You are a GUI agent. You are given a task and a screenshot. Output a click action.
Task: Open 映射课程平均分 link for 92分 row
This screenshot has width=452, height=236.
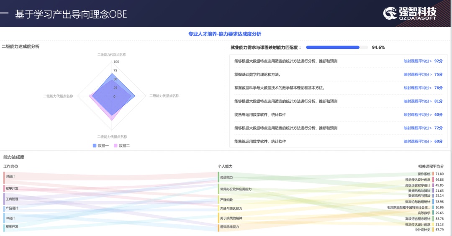(x=418, y=61)
